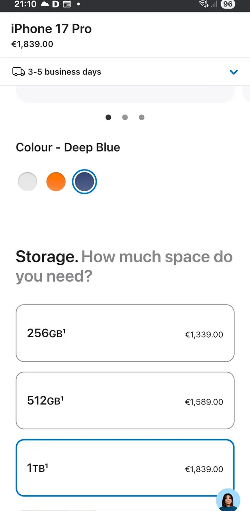250x511 pixels.
Task: Select the 512GB storage option
Action: [125, 401]
